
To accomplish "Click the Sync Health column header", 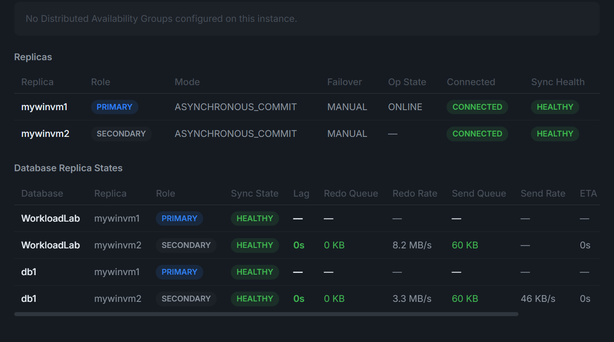I will pos(558,82).
